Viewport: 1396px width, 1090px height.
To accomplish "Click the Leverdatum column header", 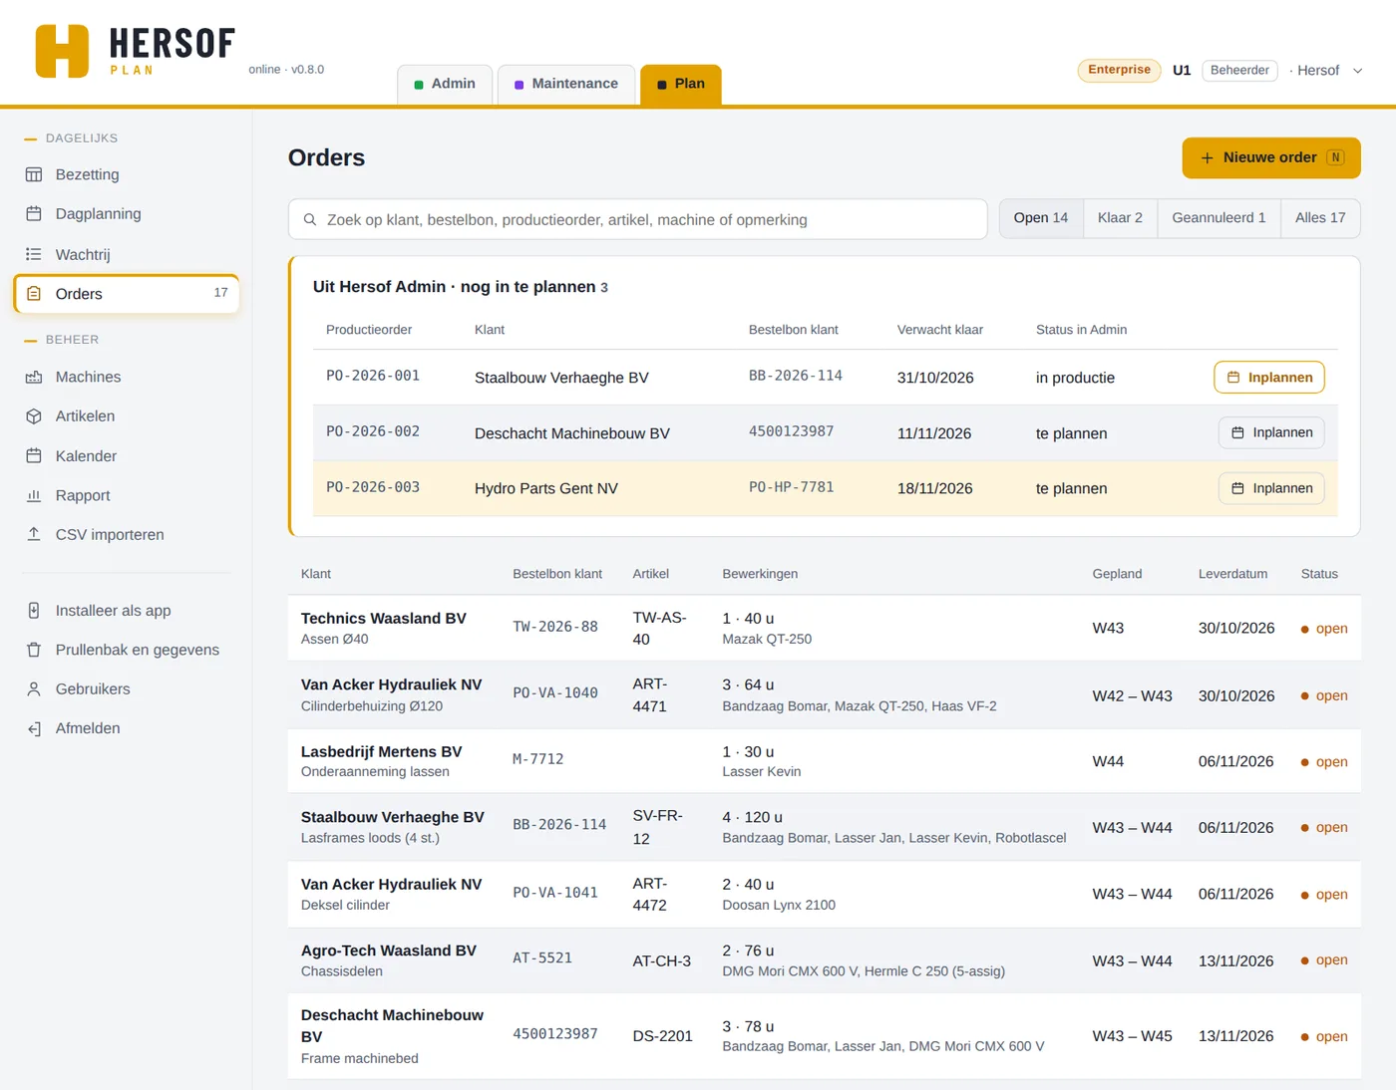I will click(x=1232, y=574).
